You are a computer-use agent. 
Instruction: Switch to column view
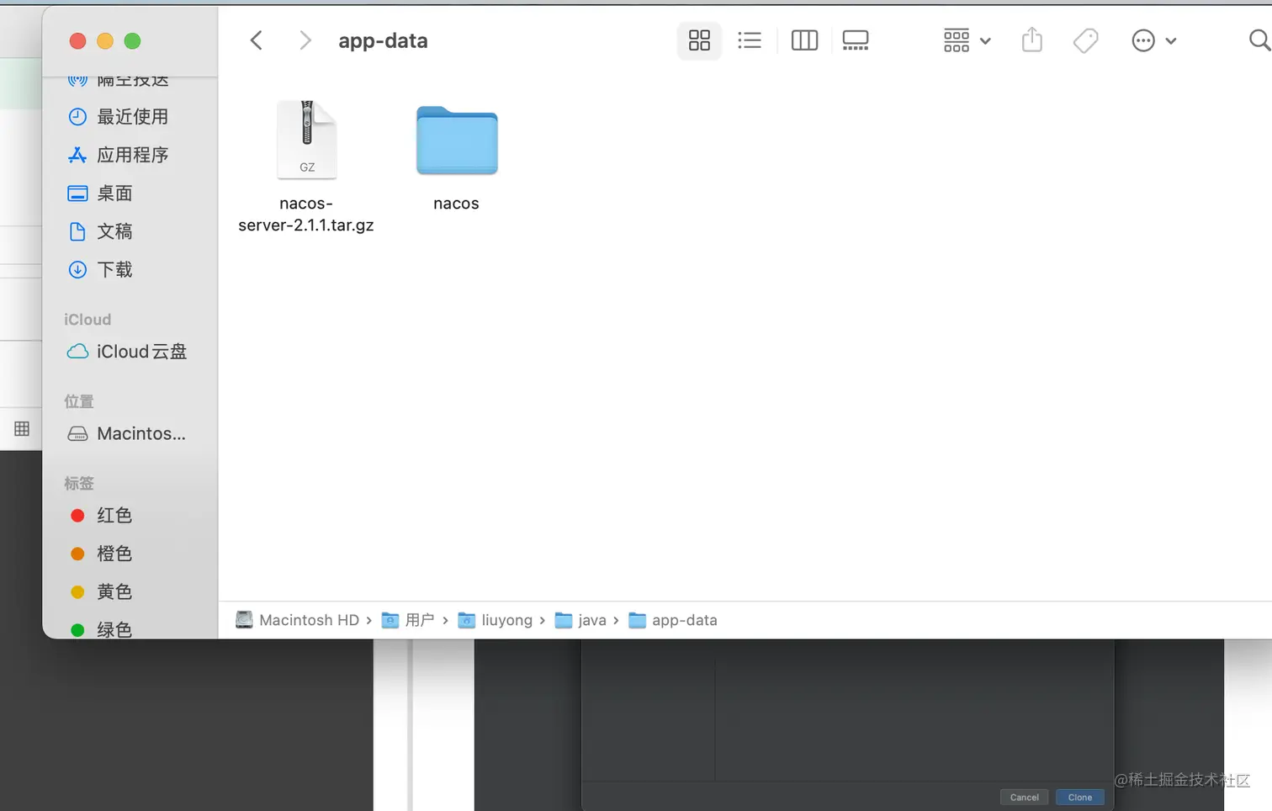pos(804,40)
